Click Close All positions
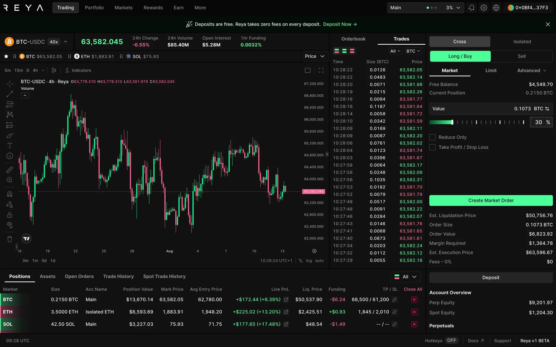556x347 pixels. coord(413,289)
